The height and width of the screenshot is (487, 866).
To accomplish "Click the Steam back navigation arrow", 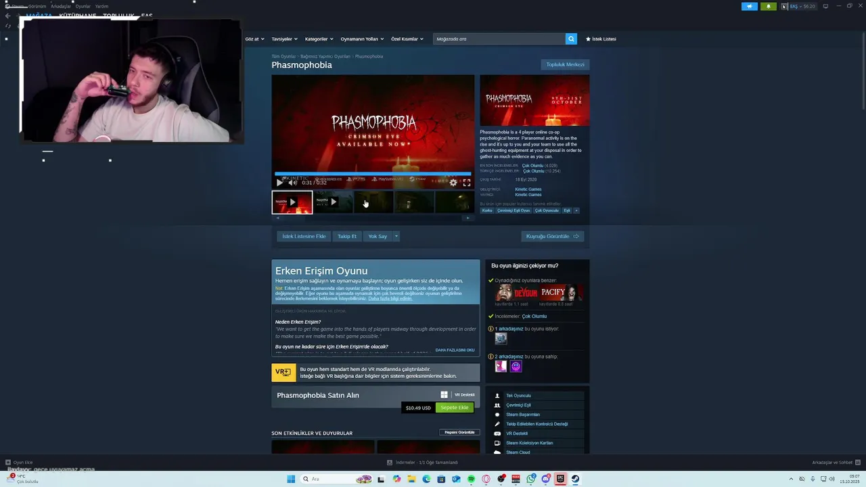I will pyautogui.click(x=7, y=16).
